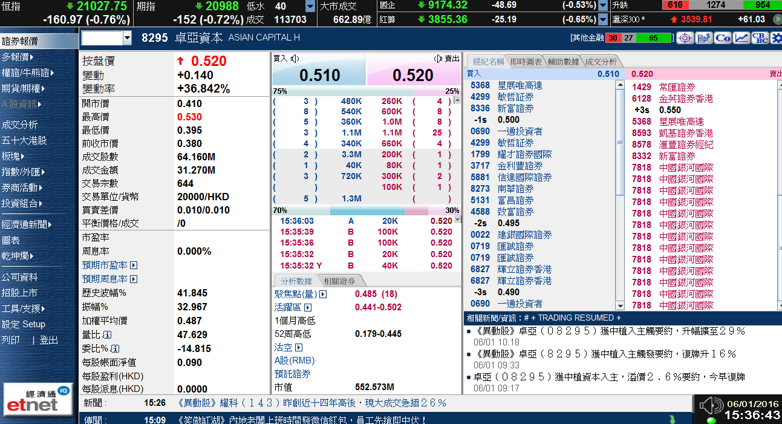
Task: Switch to 成交分析 tab in broker panel
Action: coord(601,61)
